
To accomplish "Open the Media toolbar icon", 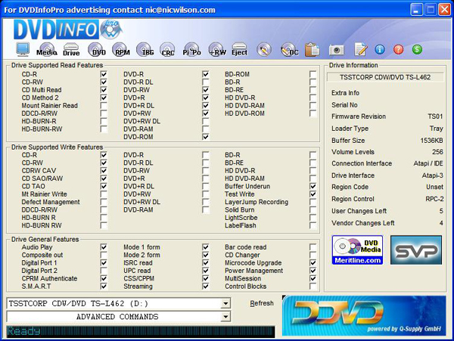I will (x=47, y=49).
